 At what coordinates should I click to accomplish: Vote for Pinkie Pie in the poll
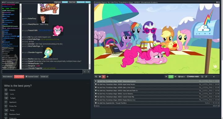point(6,106)
